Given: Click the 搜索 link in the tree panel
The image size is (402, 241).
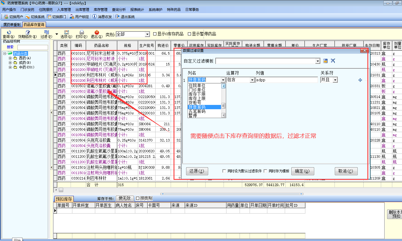Looking at the screenshot, I should [x=10, y=47].
